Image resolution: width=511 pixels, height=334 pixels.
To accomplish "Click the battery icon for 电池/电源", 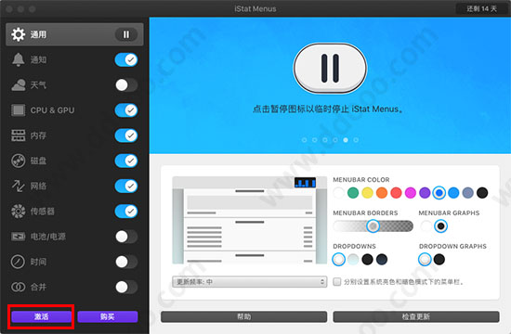I will [x=18, y=237].
